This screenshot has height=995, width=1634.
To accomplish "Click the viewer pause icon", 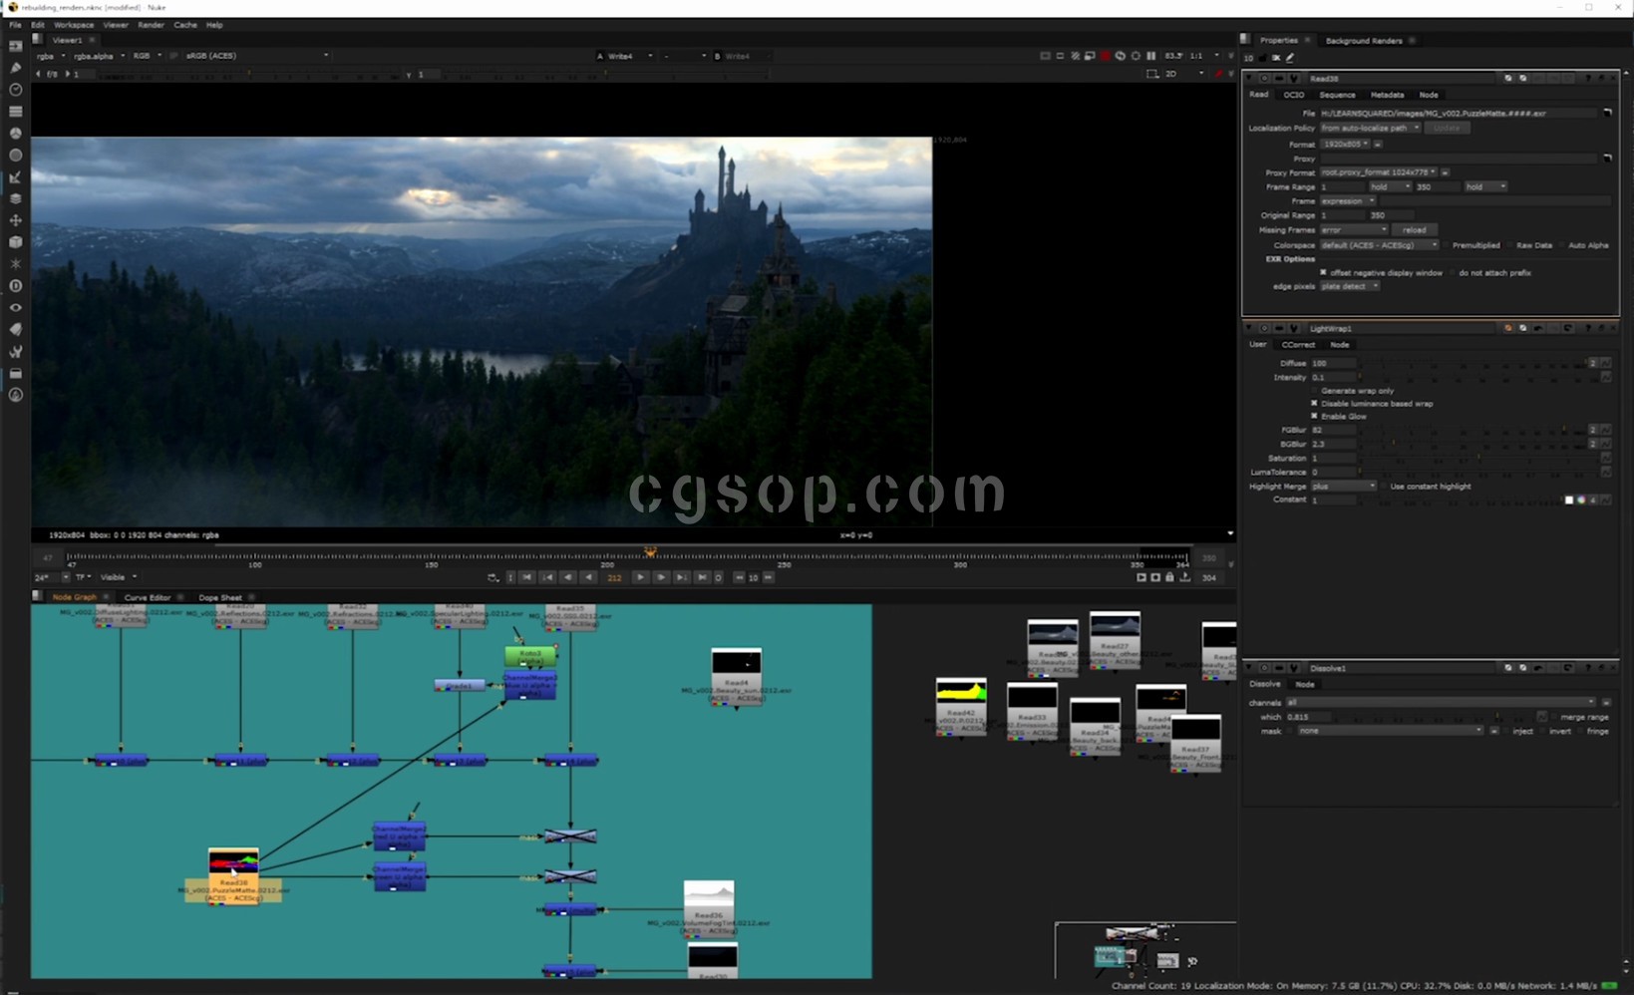I will [x=1151, y=56].
